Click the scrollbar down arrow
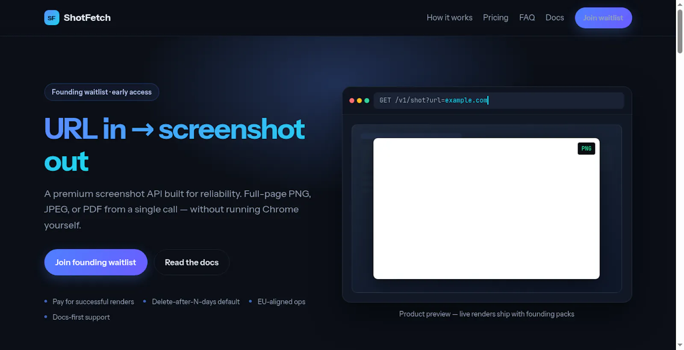 click(x=680, y=345)
